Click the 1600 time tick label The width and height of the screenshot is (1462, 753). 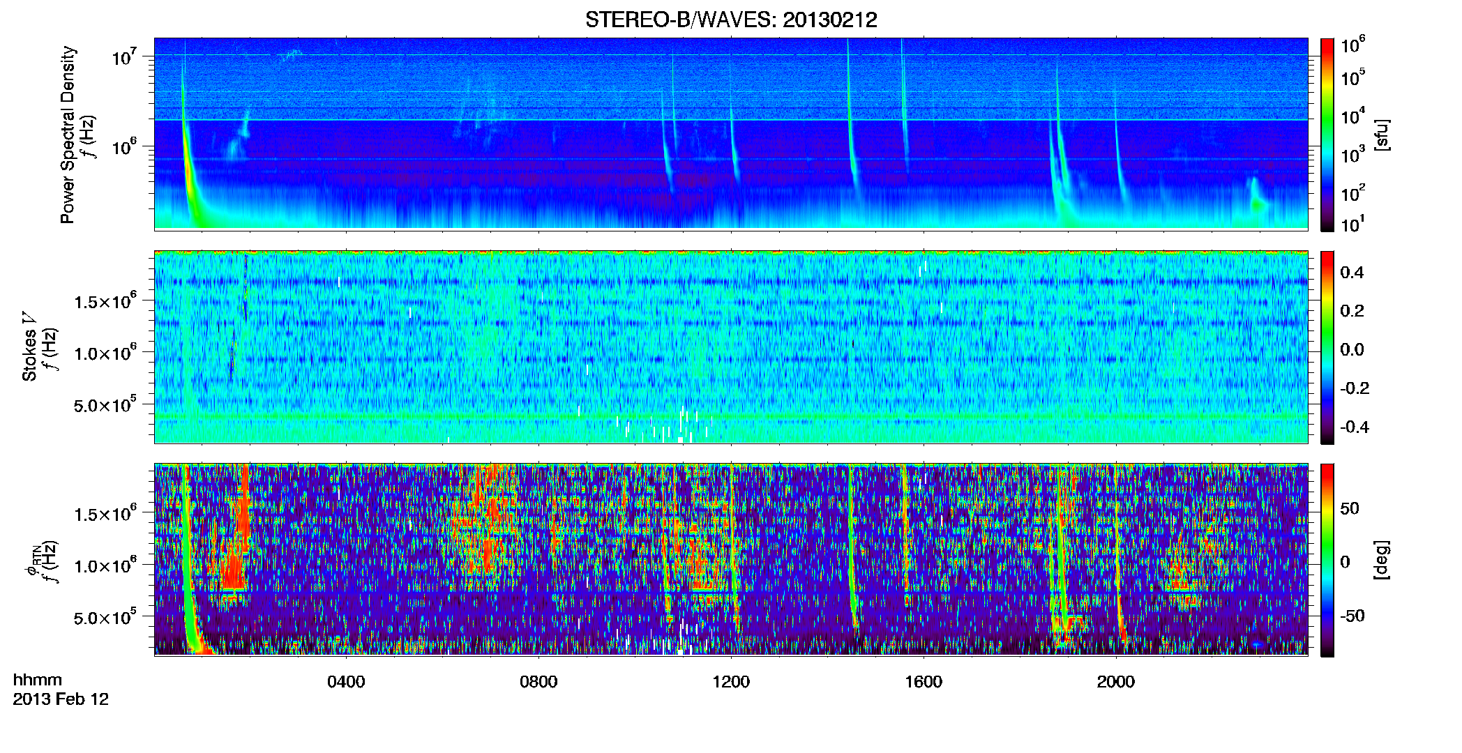[x=924, y=682]
